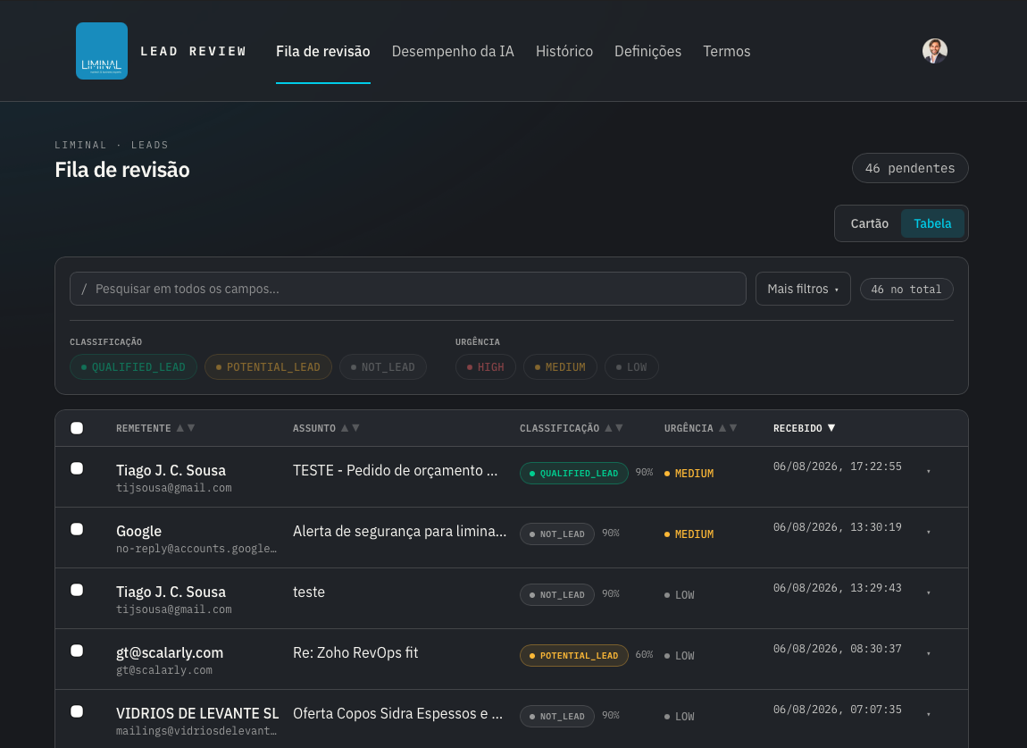Screen dimensions: 1027x748
Task: Toggle Recebido descending sort arrow
Action: point(831,428)
